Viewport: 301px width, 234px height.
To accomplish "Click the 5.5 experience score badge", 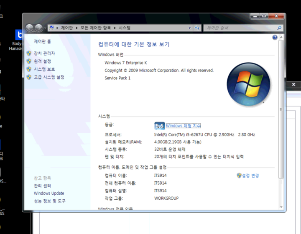I will tap(160, 126).
